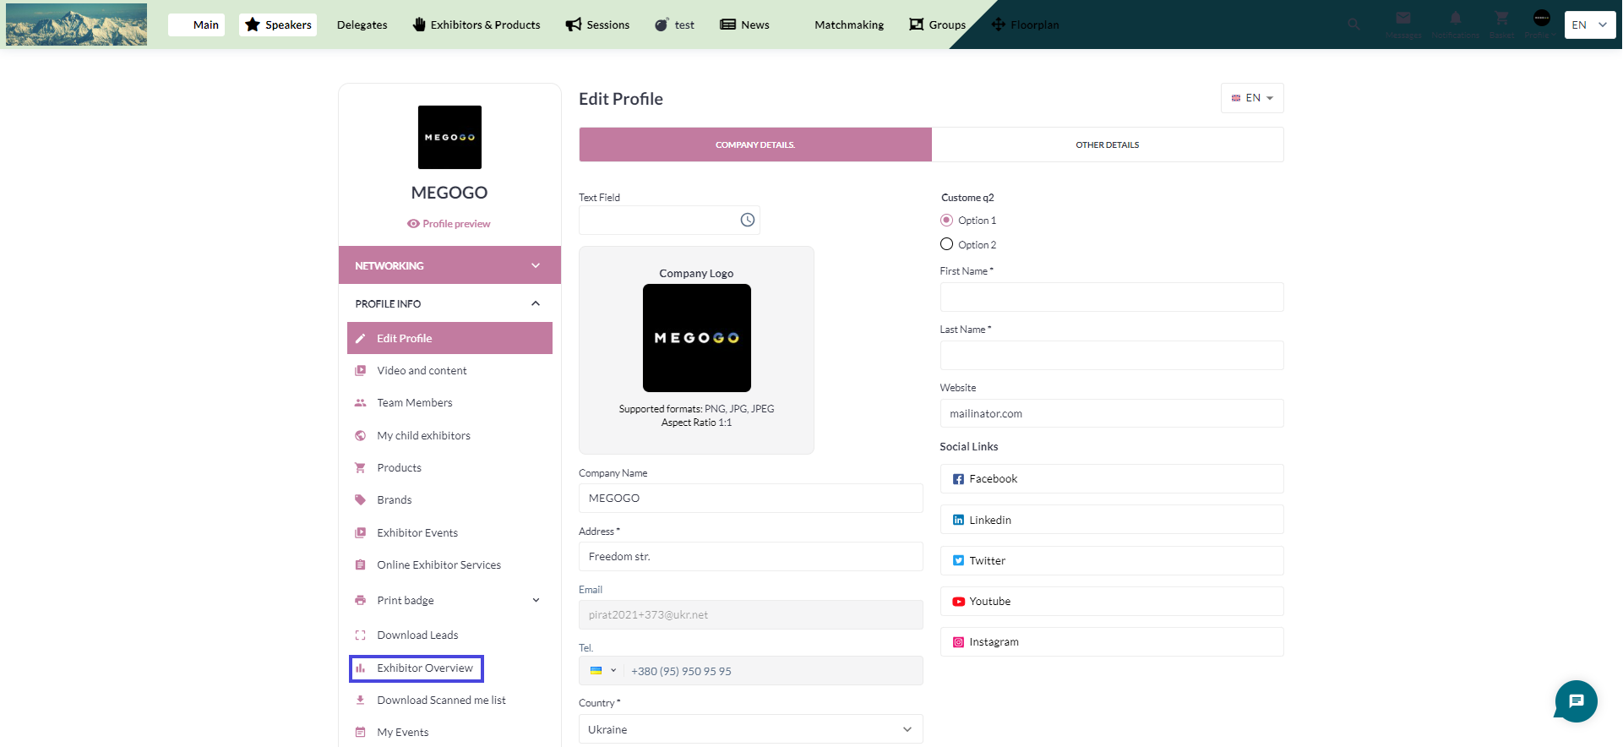This screenshot has width=1623, height=747.
Task: Switch to the Other Details tab
Action: [1108, 144]
